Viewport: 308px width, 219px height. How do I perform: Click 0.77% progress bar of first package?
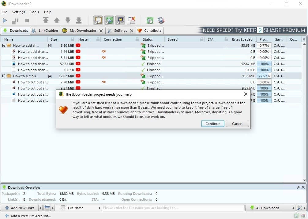(x=265, y=46)
